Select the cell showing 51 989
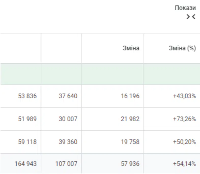The height and width of the screenshot is (174, 200). tap(27, 119)
